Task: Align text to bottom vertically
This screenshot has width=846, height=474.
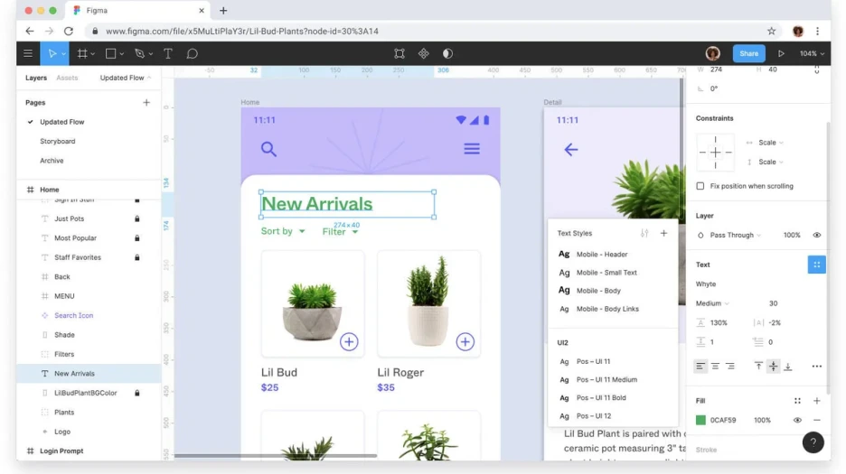Action: tap(788, 367)
